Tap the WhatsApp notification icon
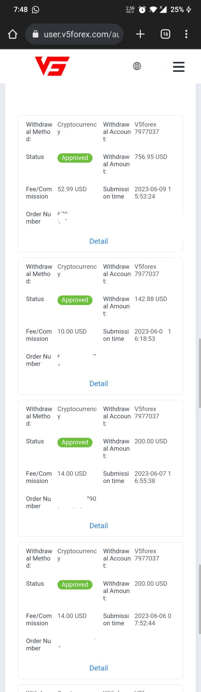Image resolution: width=201 pixels, height=692 pixels. [x=36, y=9]
